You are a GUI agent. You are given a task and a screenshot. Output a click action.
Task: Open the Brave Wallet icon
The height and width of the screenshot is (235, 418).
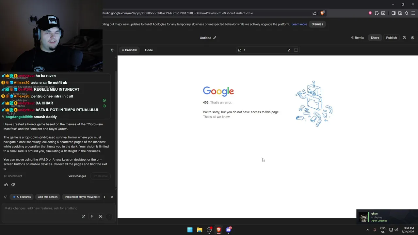pos(400,13)
